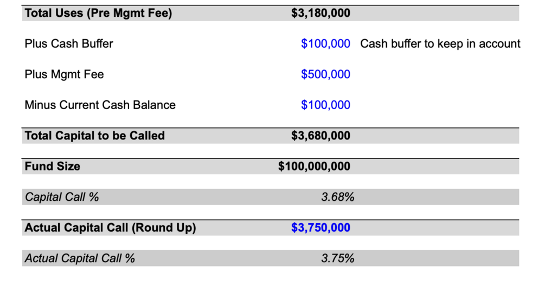
Task: Click the Fund Size label
Action: (52, 166)
